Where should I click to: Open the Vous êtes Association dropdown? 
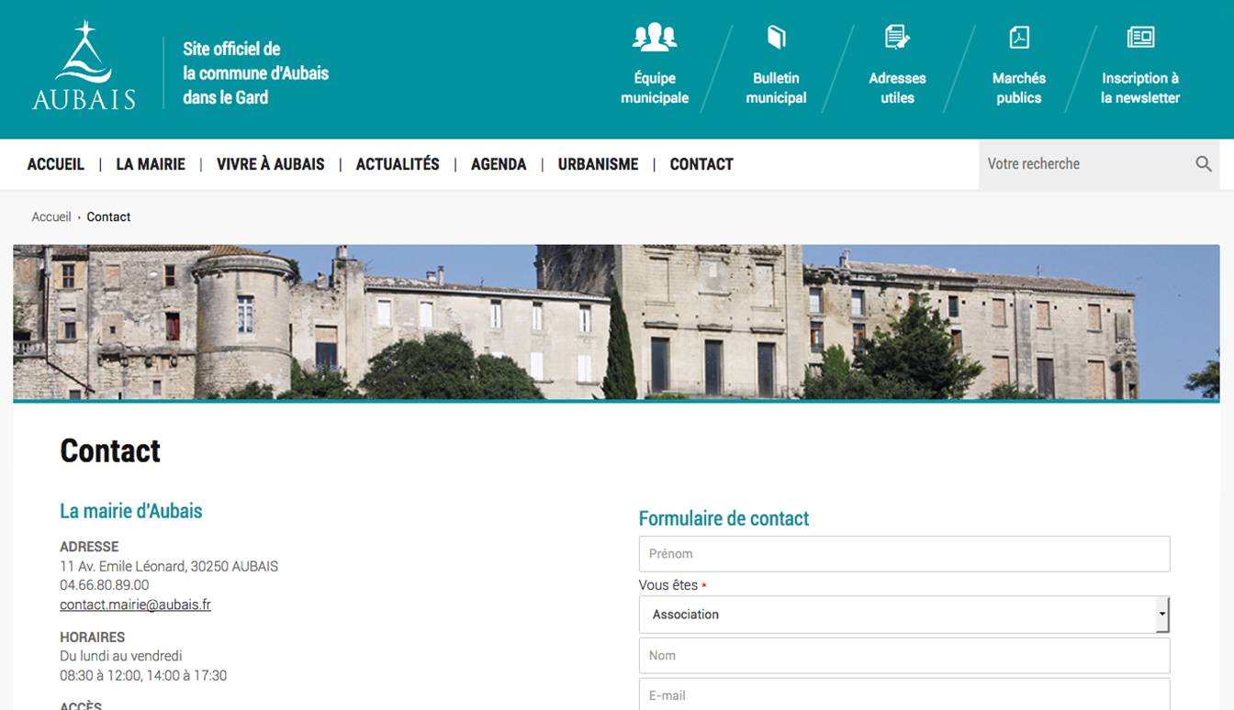point(904,615)
